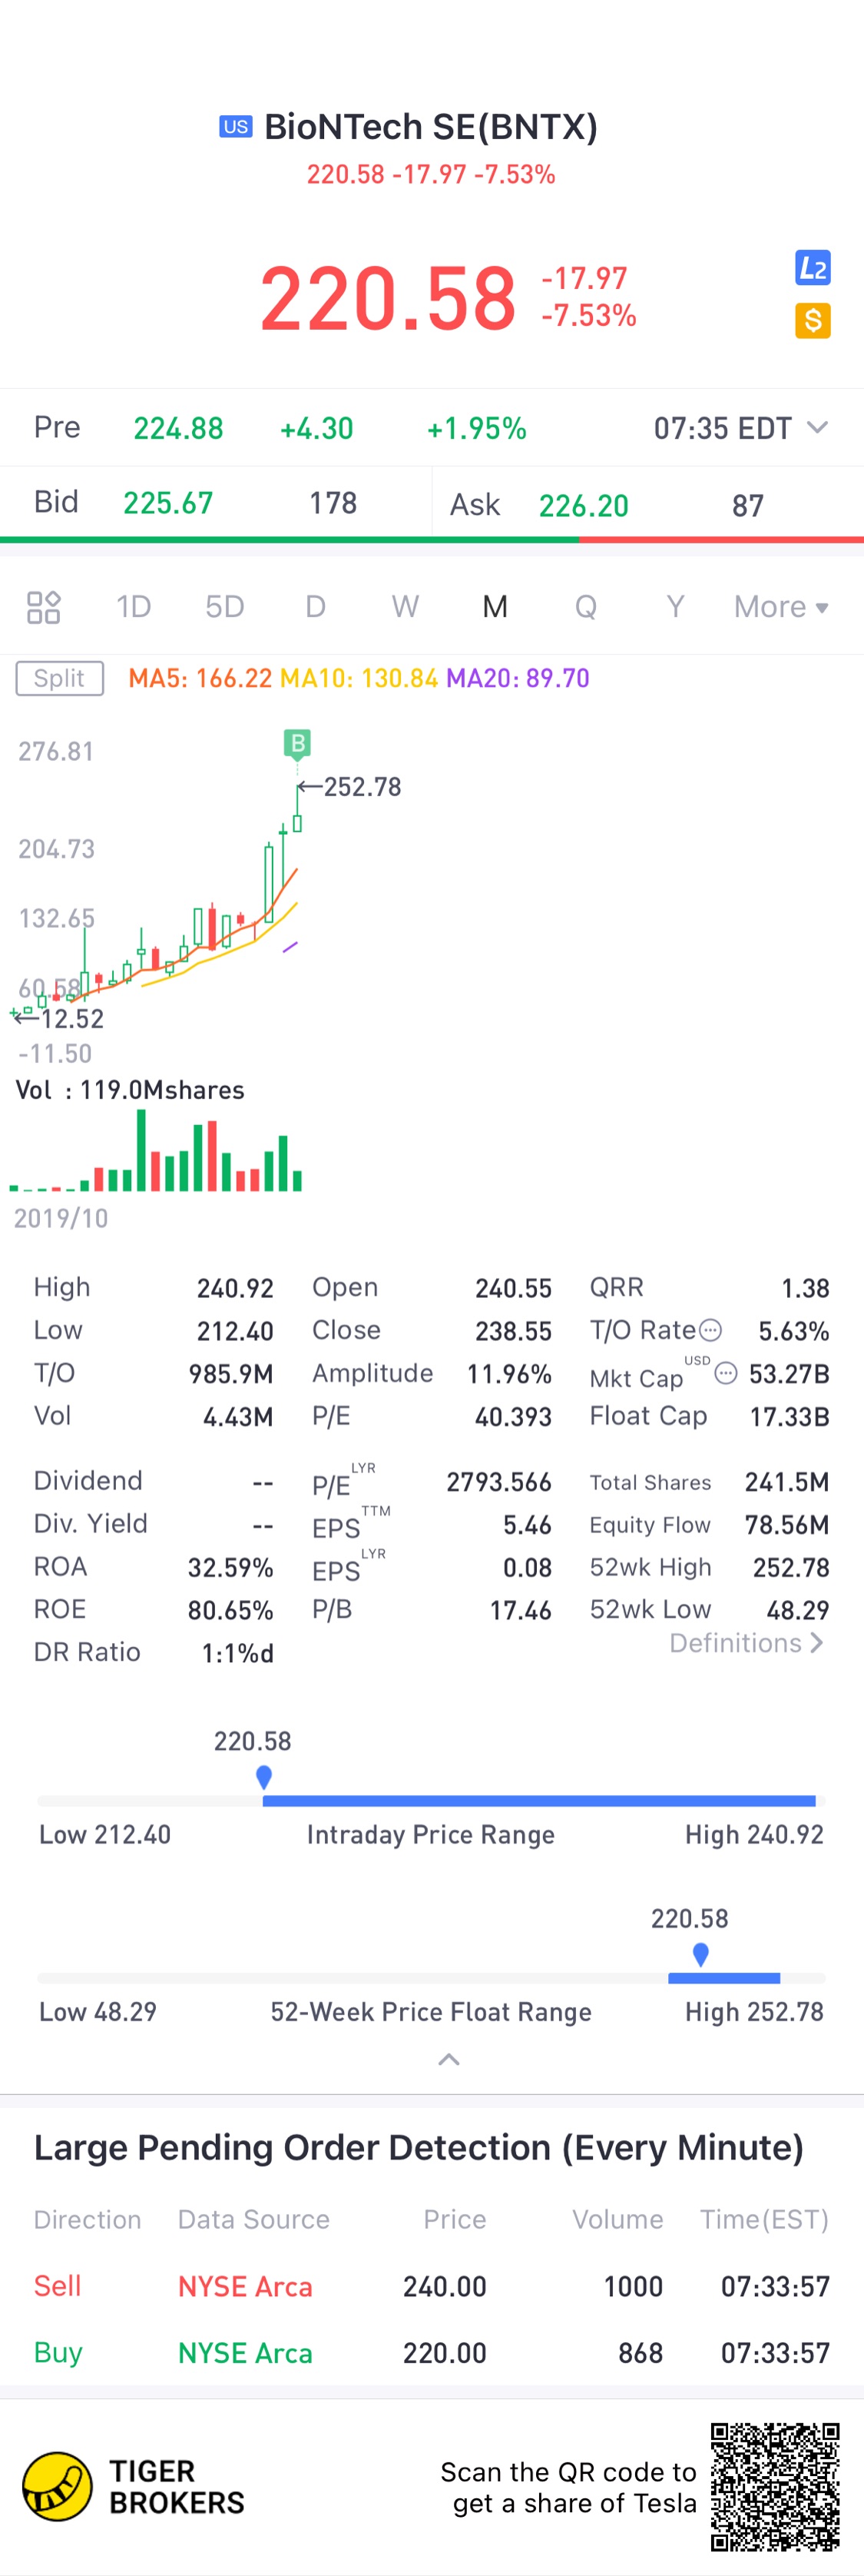
Task: Tap the T/O Rate info icon
Action: pos(710,1330)
